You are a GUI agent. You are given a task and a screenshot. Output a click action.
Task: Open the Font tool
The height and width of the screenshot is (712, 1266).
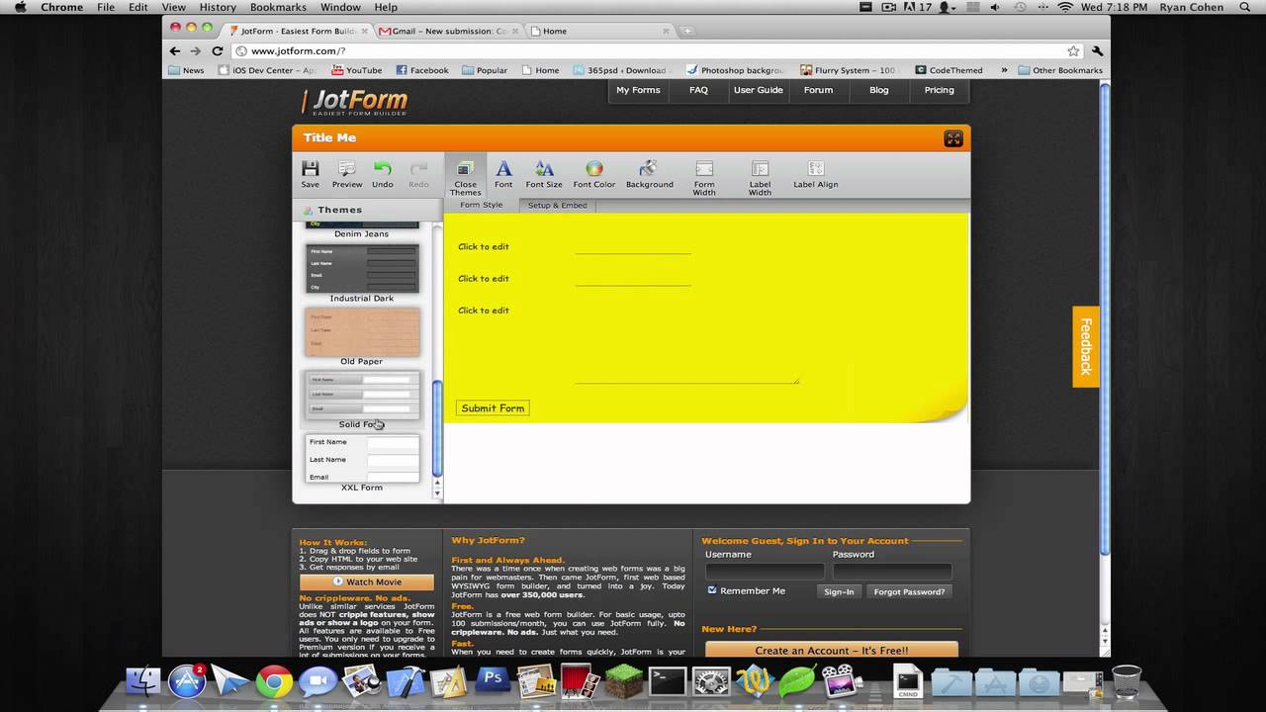503,174
